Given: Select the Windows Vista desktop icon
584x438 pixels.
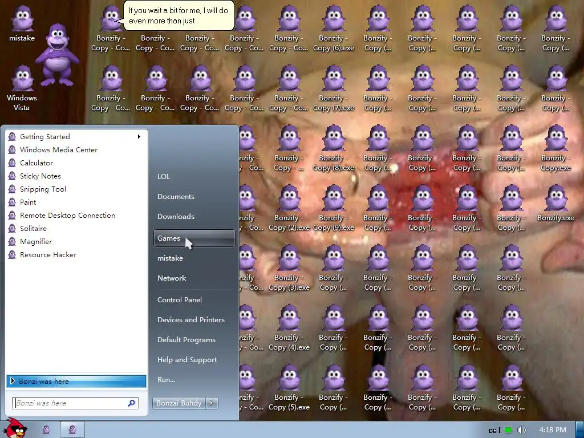Looking at the screenshot, I should 22,88.
